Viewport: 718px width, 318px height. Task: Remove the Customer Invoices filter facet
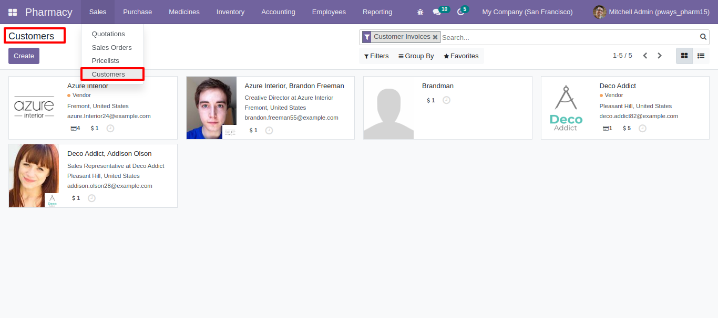click(x=435, y=37)
